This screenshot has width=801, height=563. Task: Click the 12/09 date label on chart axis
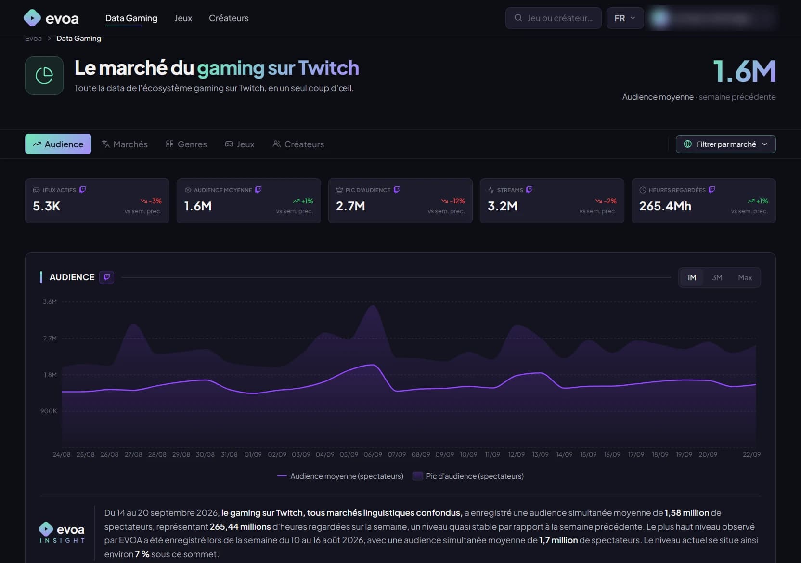click(x=517, y=454)
